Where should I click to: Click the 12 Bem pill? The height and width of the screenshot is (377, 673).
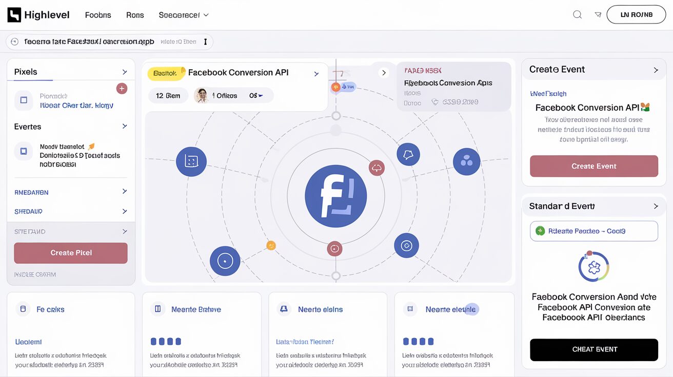point(168,95)
